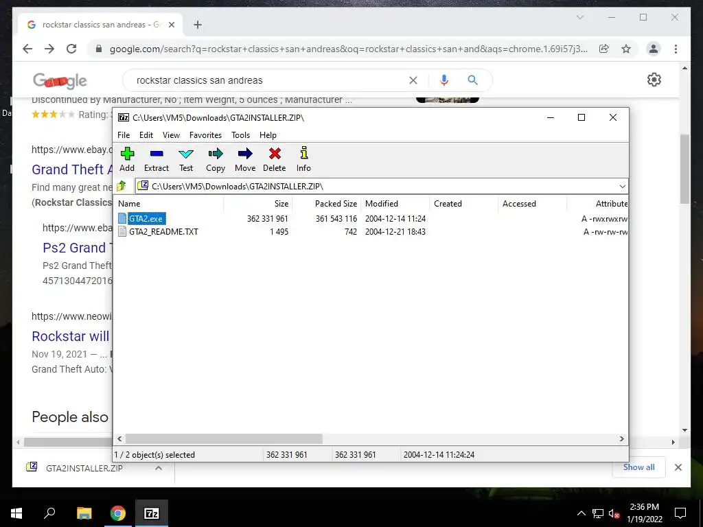Open the Tools menu in 7-Zip
Image resolution: width=703 pixels, height=527 pixels.
click(241, 135)
